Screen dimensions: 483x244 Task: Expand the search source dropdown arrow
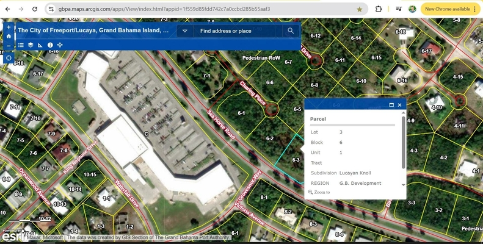185,30
